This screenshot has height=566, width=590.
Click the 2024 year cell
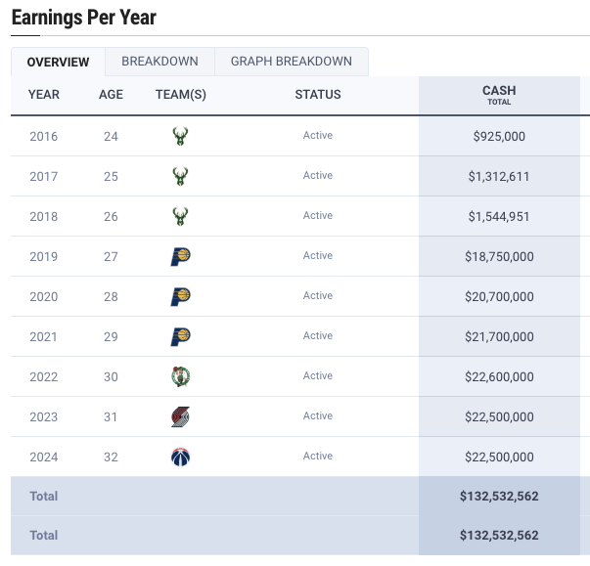[44, 457]
